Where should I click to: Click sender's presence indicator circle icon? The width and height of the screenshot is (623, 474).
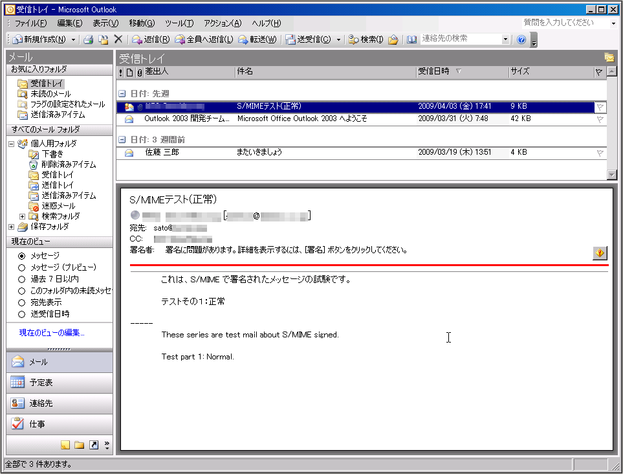click(135, 215)
